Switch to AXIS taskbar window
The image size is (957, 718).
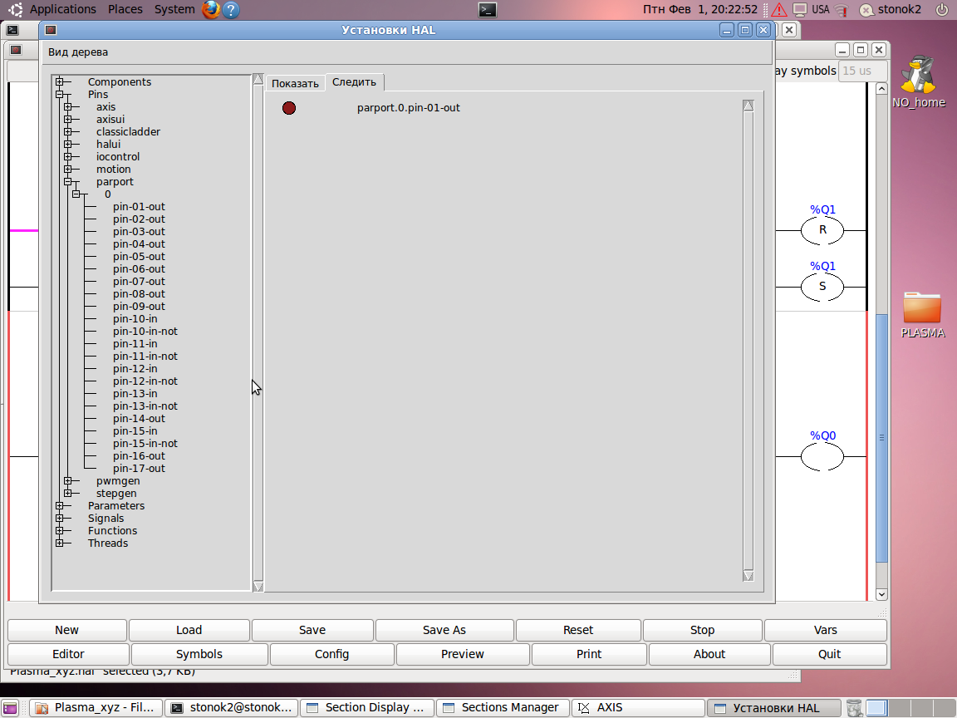638,708
